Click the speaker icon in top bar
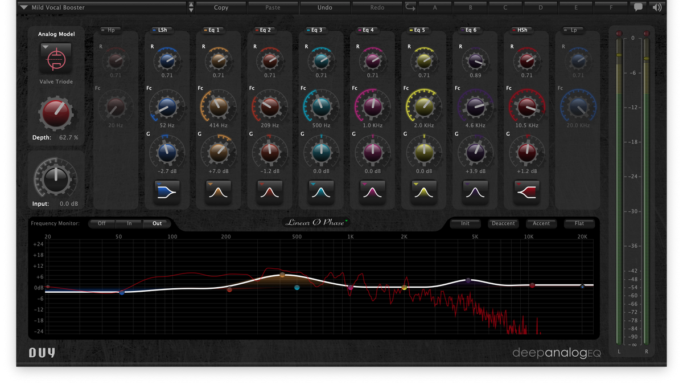 click(x=657, y=7)
